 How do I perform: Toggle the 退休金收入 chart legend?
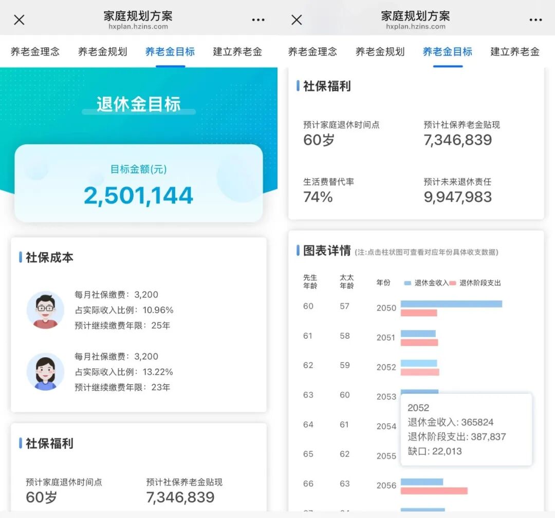tap(423, 282)
